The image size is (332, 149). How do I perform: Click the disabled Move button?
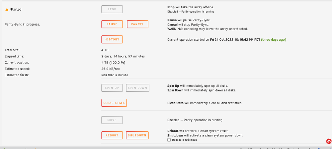[112, 120]
